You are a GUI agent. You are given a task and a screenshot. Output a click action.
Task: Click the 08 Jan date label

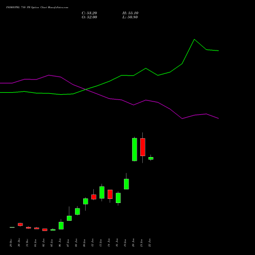[76, 243]
